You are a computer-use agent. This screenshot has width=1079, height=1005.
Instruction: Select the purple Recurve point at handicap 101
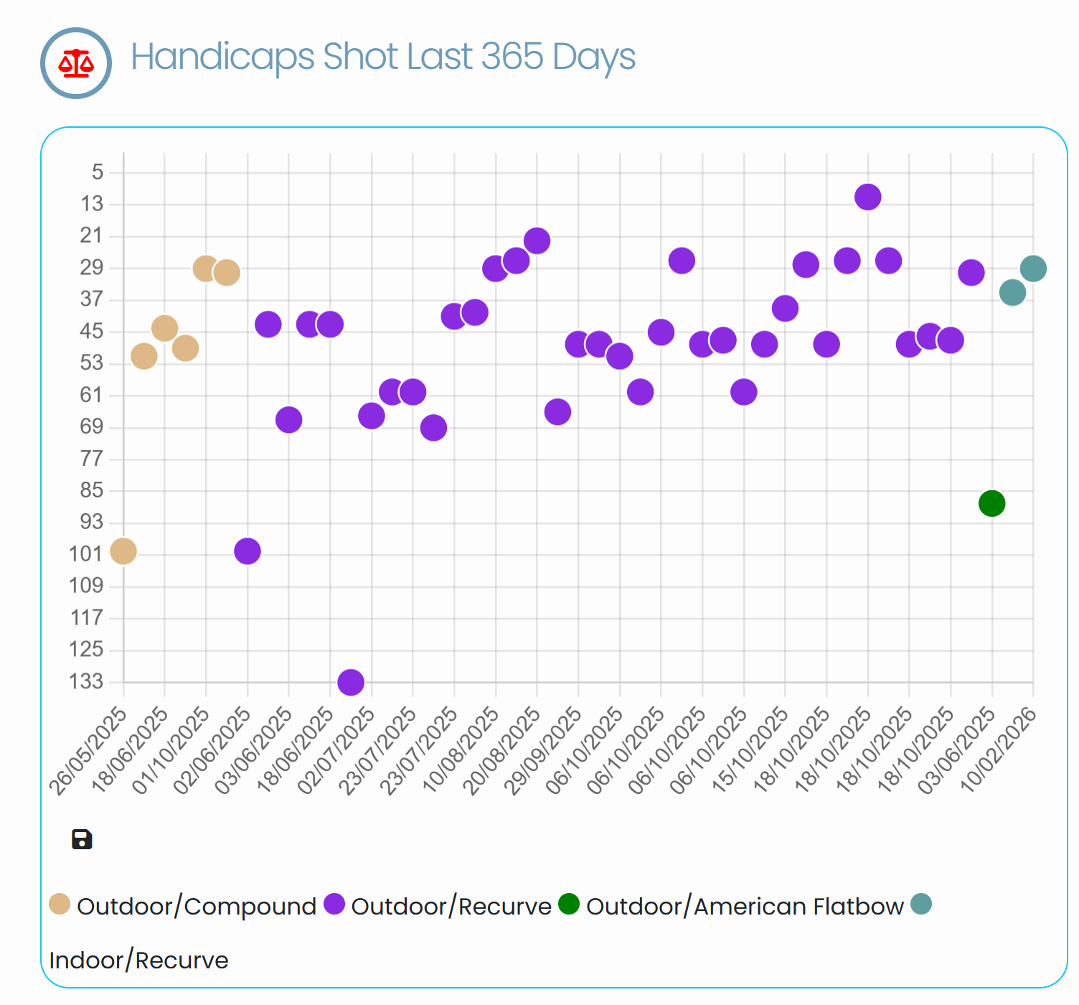248,551
